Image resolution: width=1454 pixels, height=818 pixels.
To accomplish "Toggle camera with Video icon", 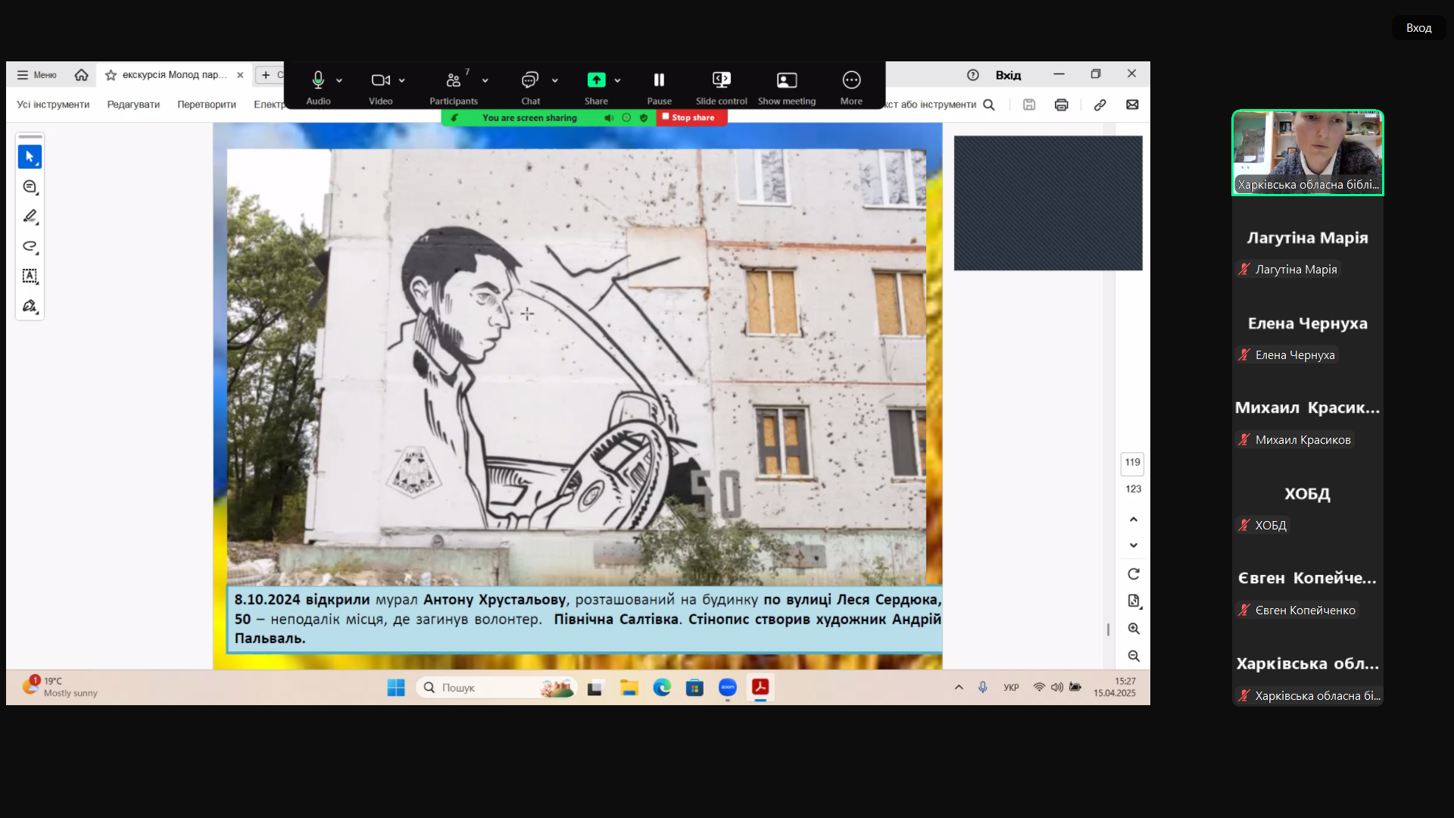I will pos(380,80).
